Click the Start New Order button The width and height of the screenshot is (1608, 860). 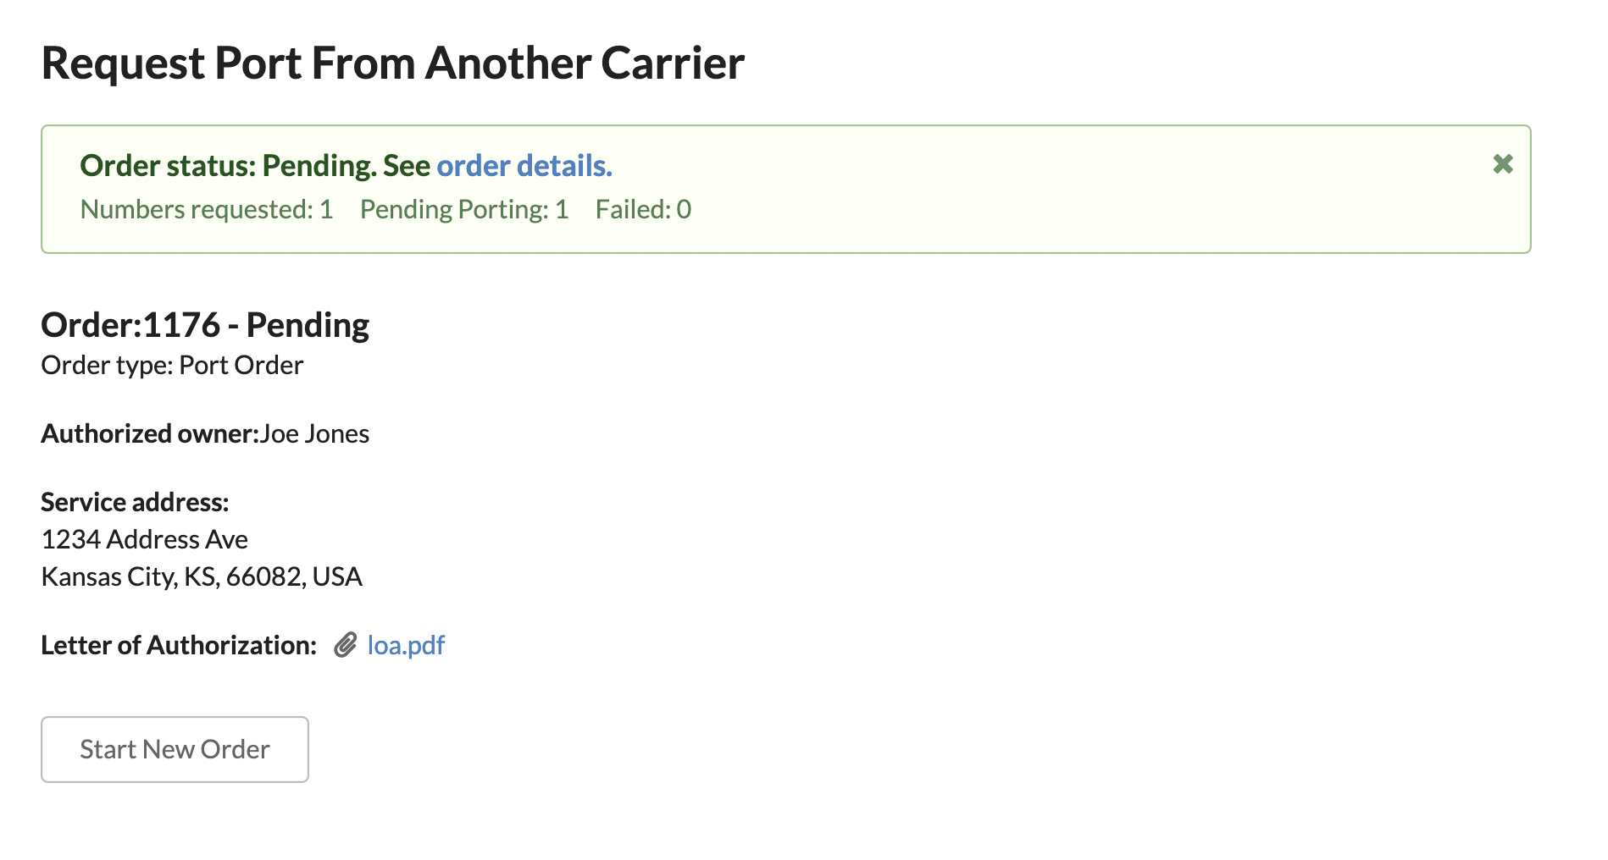click(175, 750)
